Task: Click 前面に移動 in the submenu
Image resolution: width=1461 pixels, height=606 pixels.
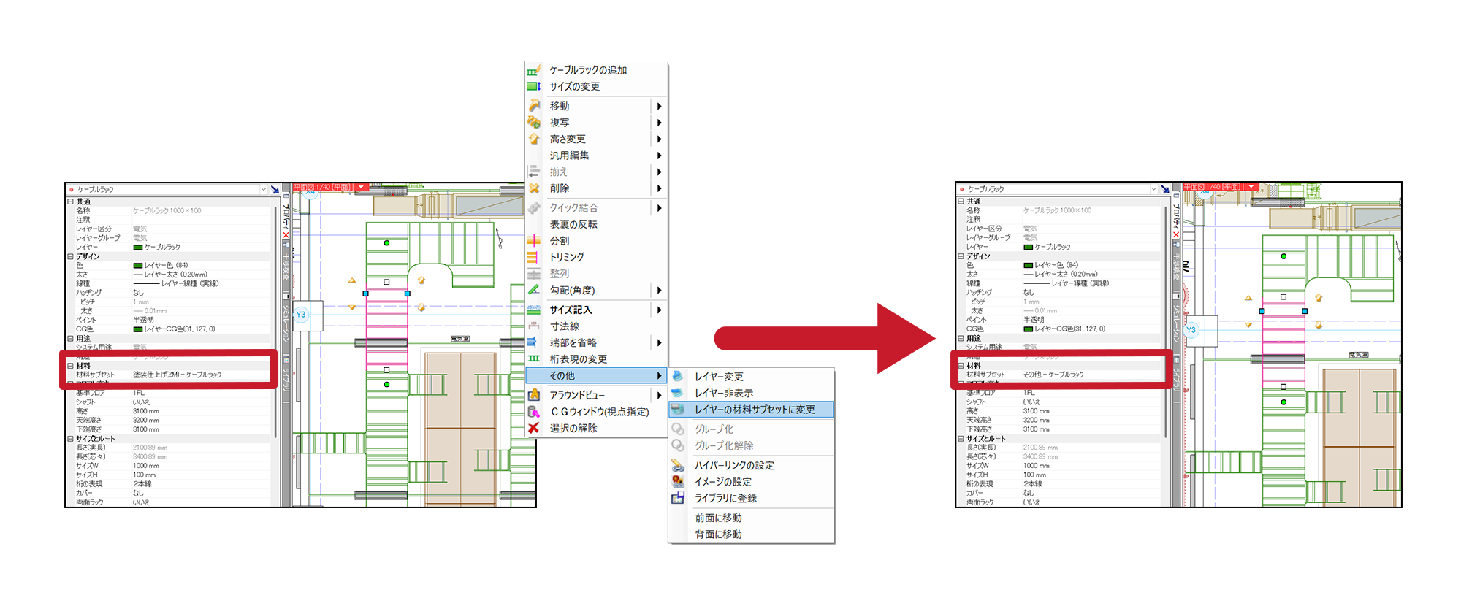Action: 718,518
